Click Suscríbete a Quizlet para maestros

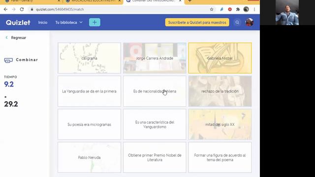[x=197, y=23]
